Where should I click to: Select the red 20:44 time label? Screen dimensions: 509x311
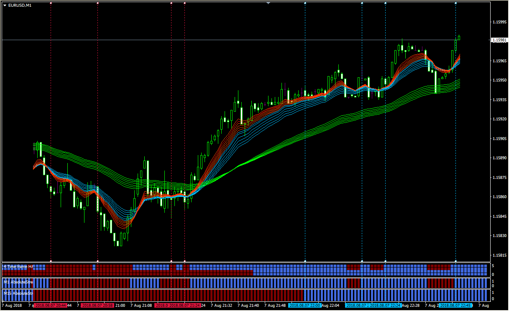coord(50,306)
